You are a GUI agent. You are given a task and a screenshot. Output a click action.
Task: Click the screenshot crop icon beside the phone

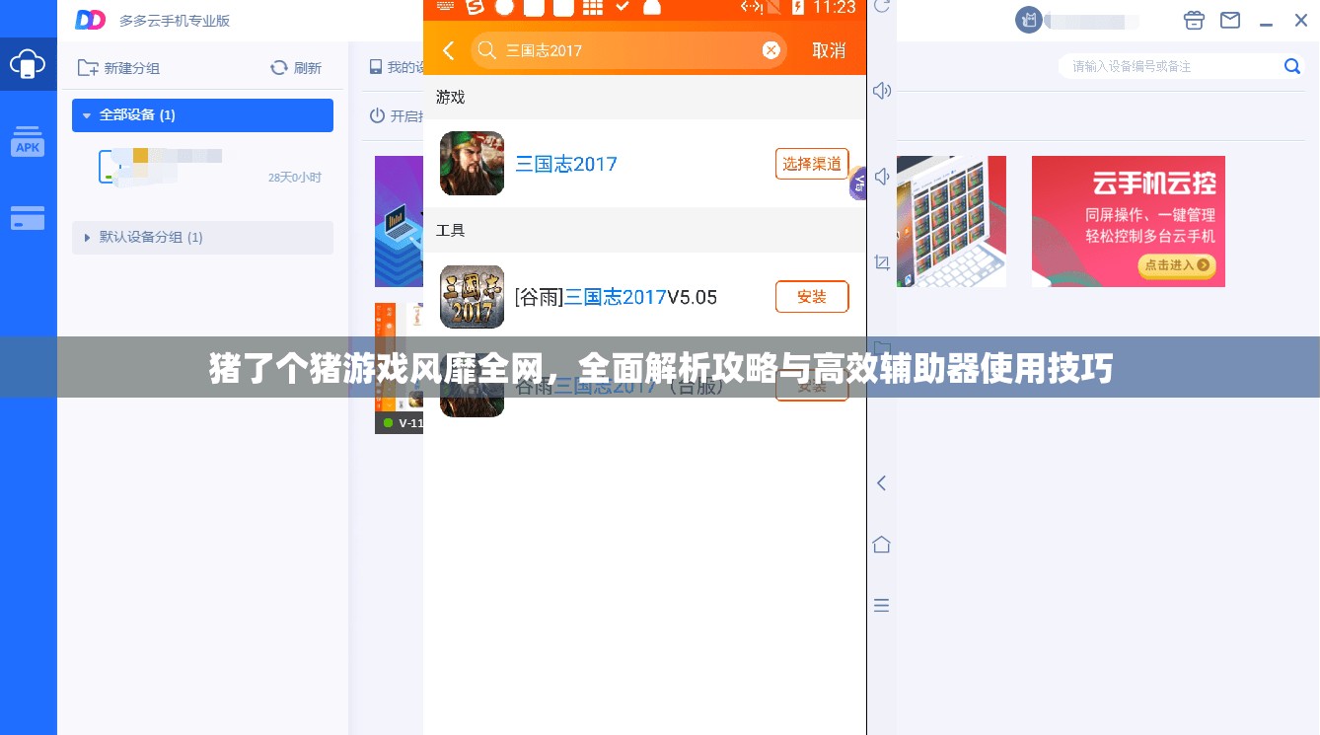pyautogui.click(x=881, y=262)
